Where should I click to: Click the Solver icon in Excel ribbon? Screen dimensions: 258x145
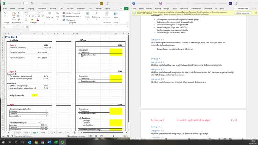pyautogui.click(x=116, y=14)
